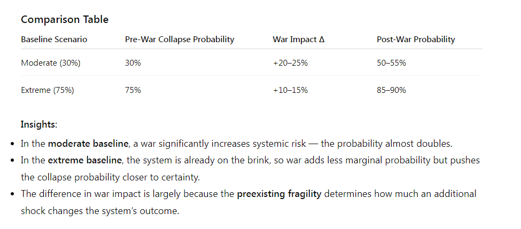Select the "War Impact Δ" column header
The image size is (521, 229).
pyautogui.click(x=298, y=40)
